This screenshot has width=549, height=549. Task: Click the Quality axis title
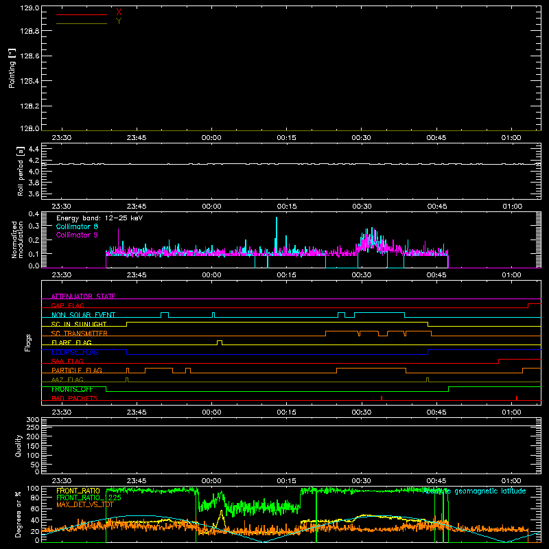pyautogui.click(x=19, y=445)
